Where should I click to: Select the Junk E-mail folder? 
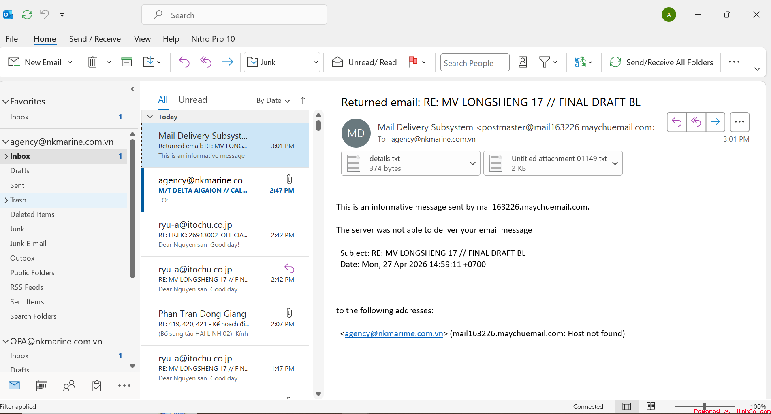coord(28,244)
